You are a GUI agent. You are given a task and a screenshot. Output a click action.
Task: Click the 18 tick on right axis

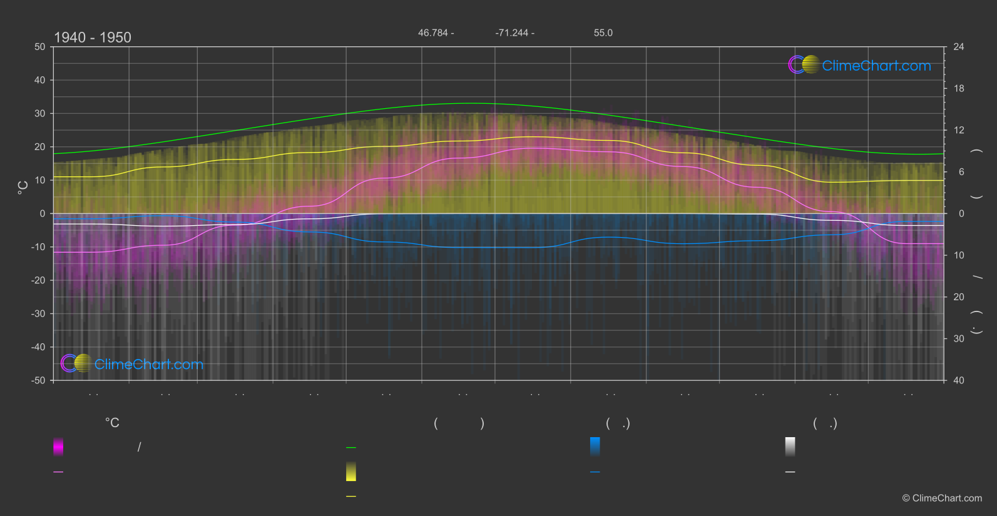pos(959,89)
